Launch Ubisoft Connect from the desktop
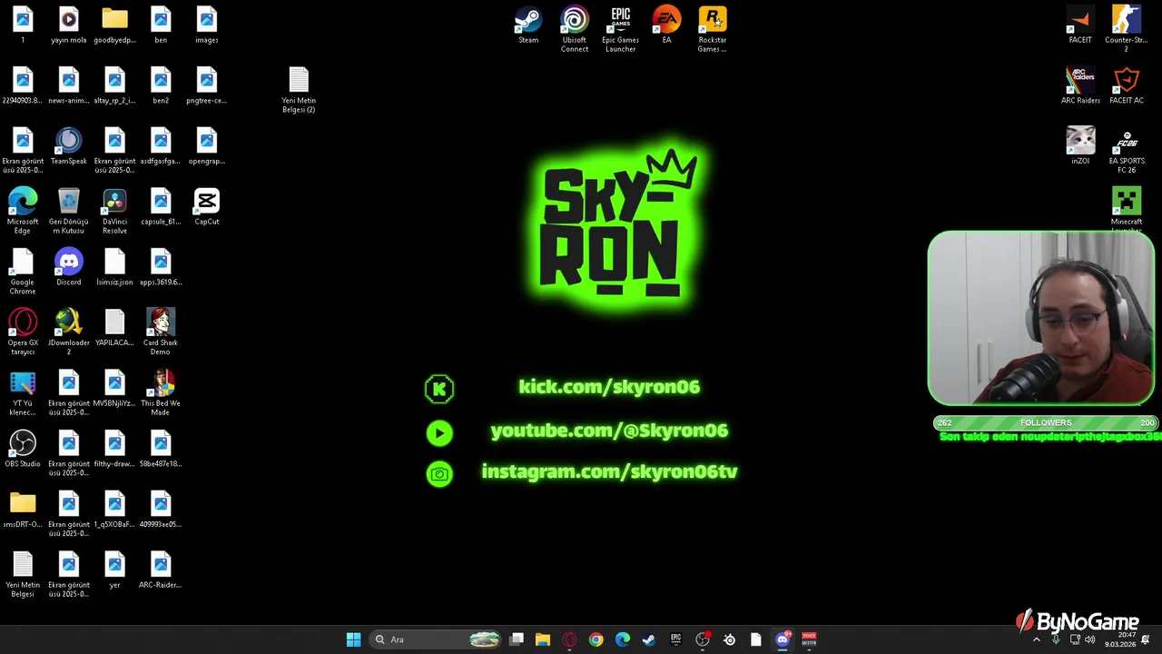The height and width of the screenshot is (654, 1162). pos(575,30)
